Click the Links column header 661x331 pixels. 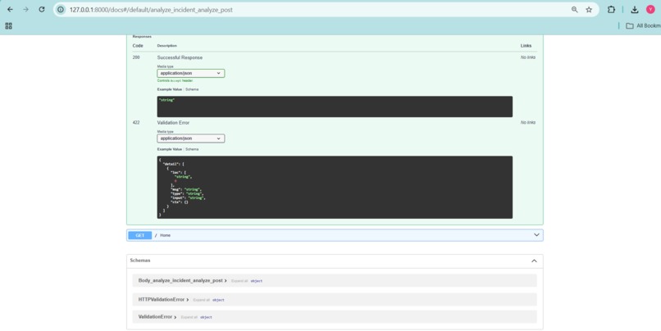(x=526, y=46)
